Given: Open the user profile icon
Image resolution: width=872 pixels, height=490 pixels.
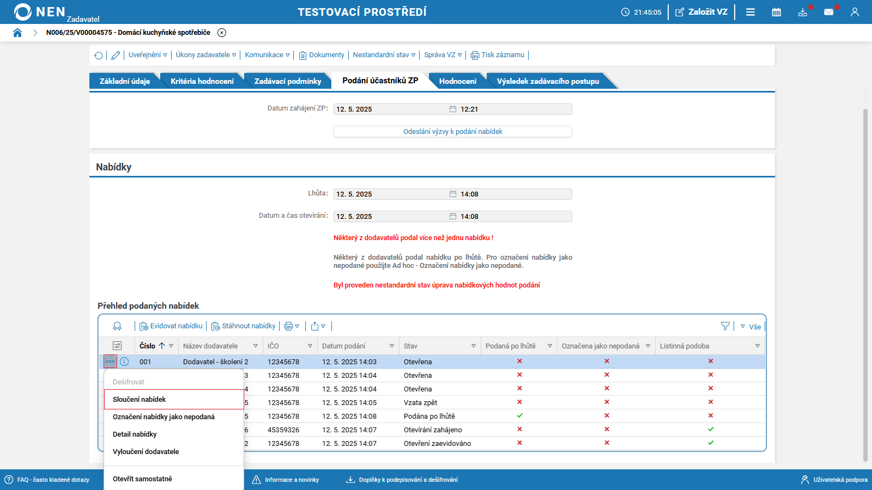Looking at the screenshot, I should pos(854,12).
